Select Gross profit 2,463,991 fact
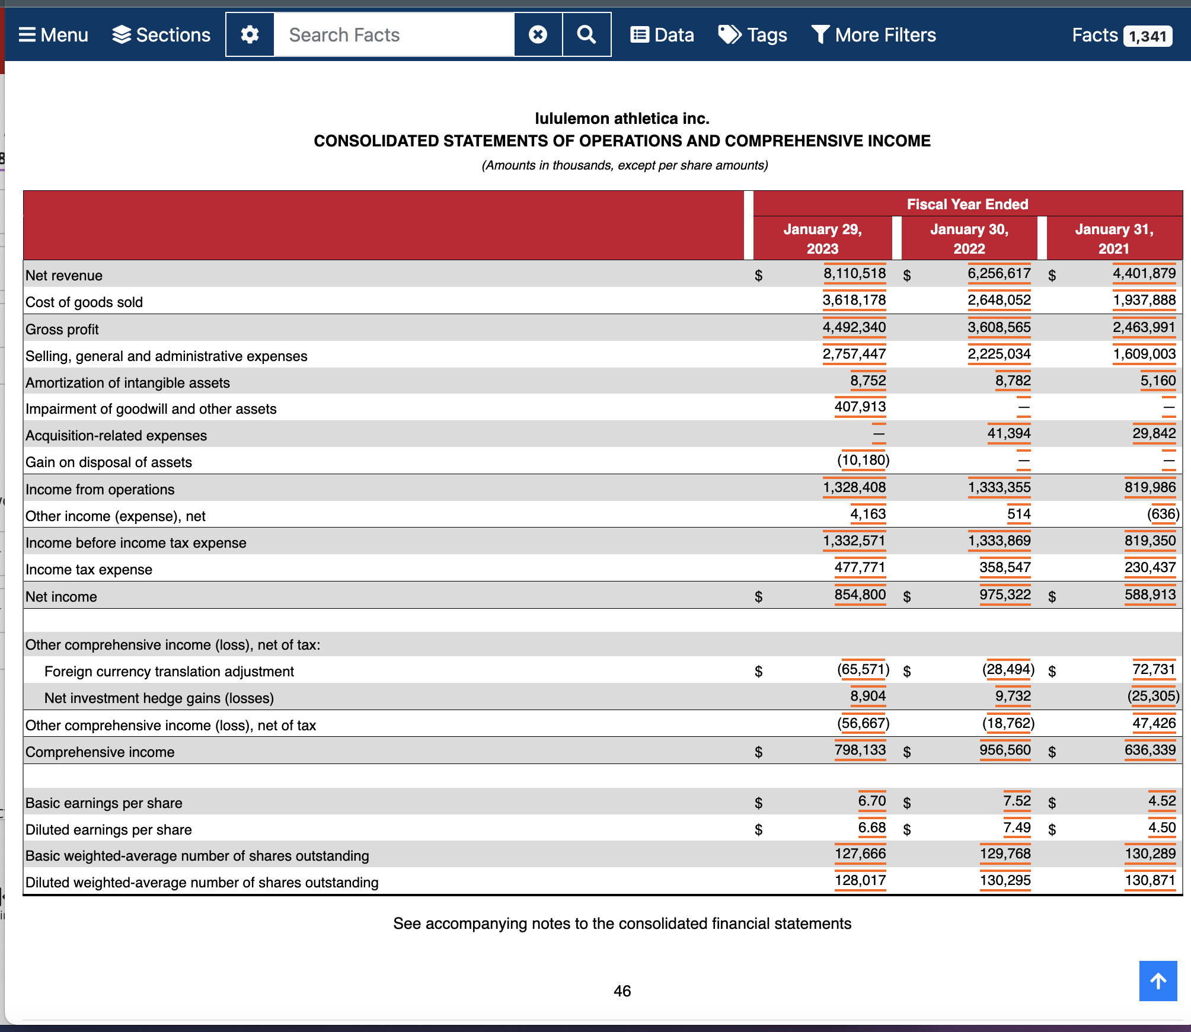 (x=1144, y=327)
